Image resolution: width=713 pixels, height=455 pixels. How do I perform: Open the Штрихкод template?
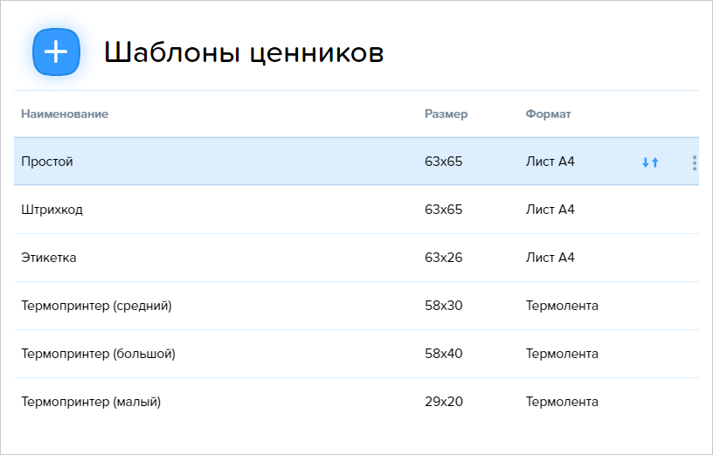click(x=356, y=210)
